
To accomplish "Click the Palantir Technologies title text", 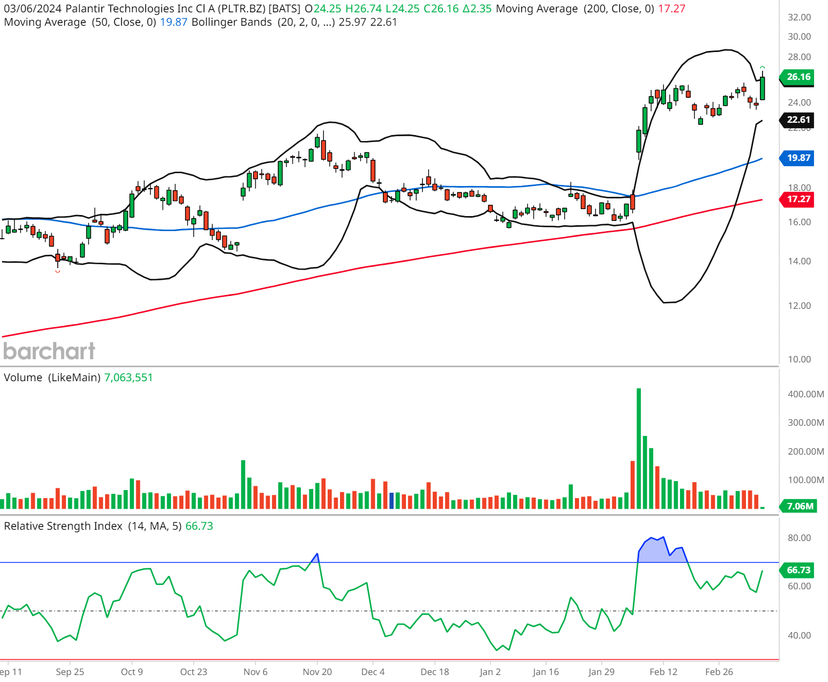I will coord(141,9).
